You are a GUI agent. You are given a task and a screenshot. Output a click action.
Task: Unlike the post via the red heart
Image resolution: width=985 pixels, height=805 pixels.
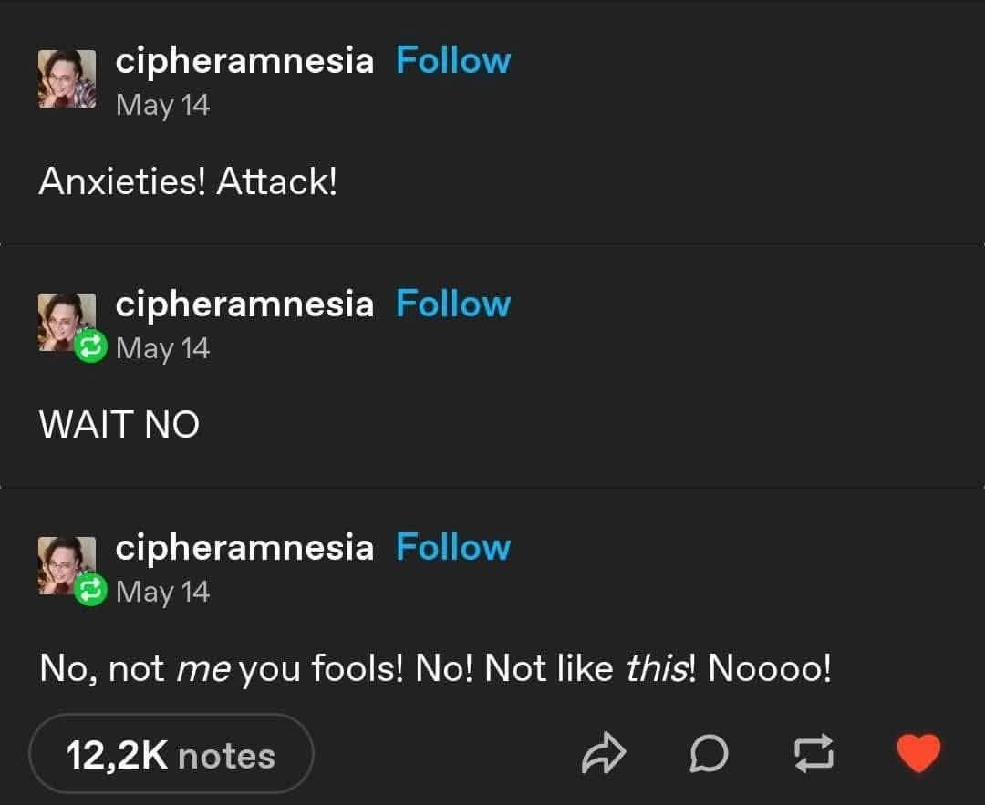(x=918, y=753)
